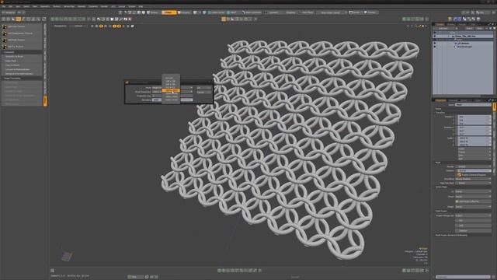497x280 pixels.
Task: Open the Perspective viewport type dropdown
Action: (61, 26)
